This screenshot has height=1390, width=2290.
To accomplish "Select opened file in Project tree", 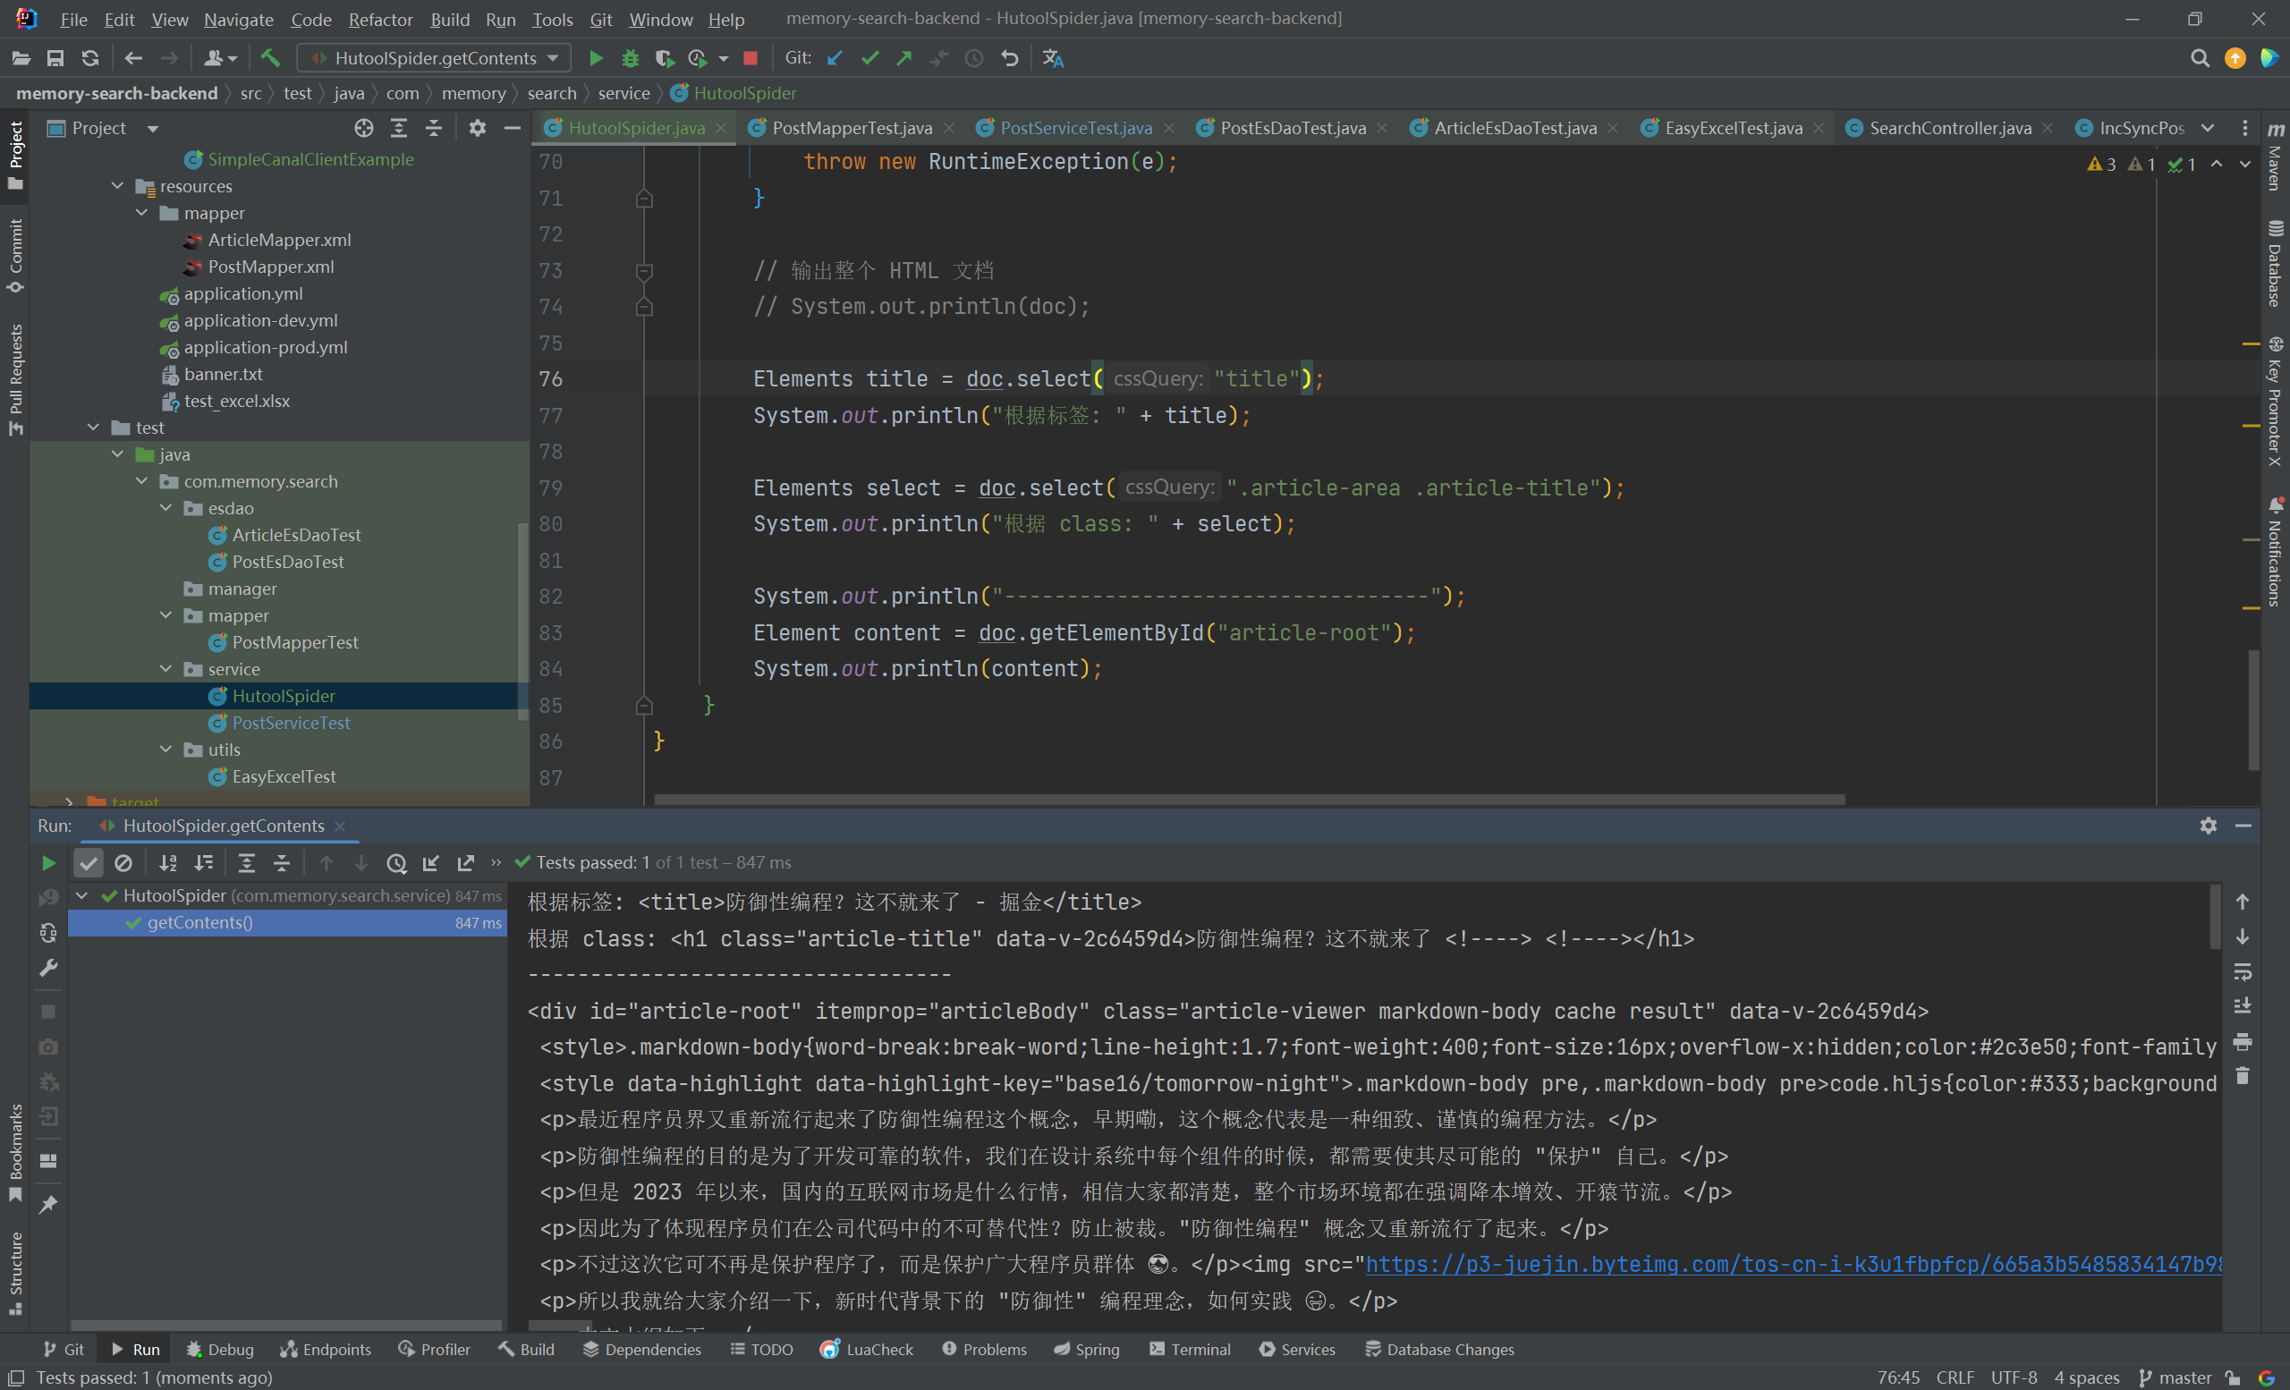I will point(363,128).
